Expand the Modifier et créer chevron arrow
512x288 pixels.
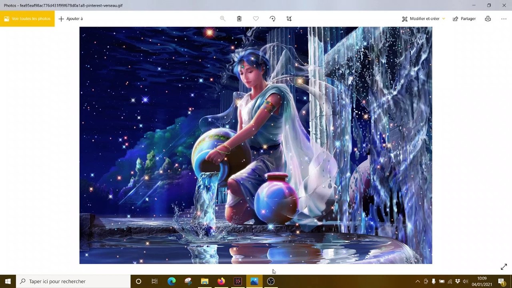click(444, 19)
